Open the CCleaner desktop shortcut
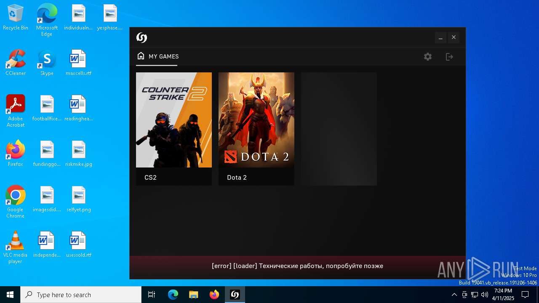Screen dimensions: 539x303 click(x=16, y=63)
